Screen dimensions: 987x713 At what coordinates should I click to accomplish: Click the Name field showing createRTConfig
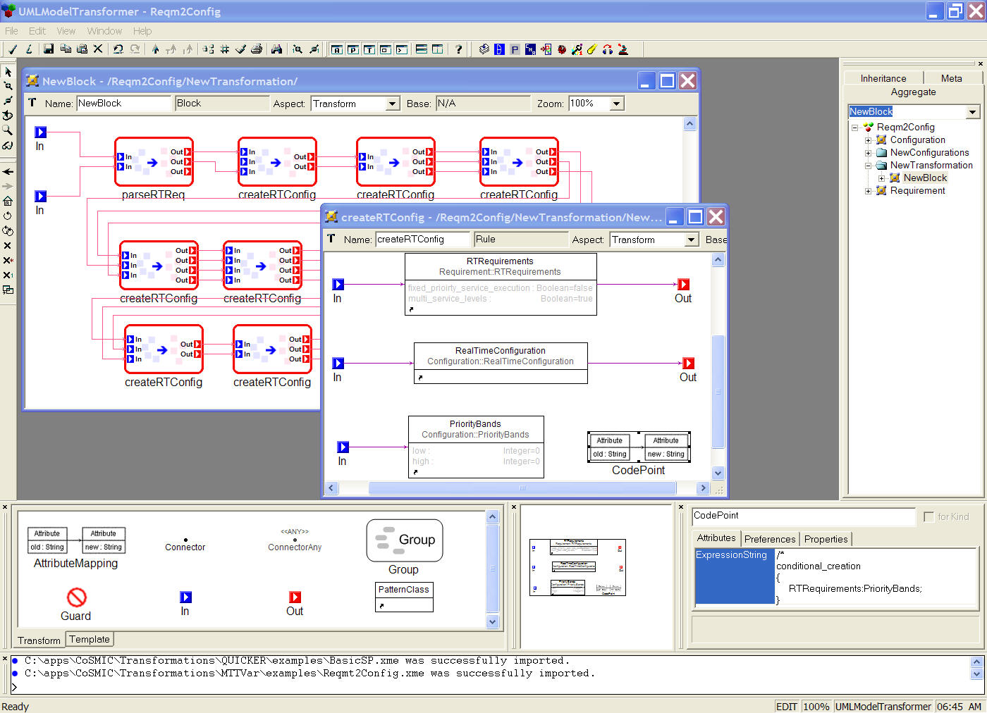[x=422, y=240]
